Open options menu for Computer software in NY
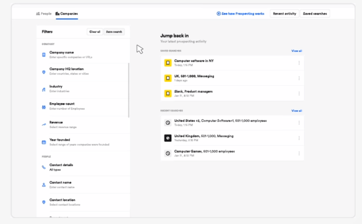Viewport: 362px width, 224px height. [x=299, y=63]
